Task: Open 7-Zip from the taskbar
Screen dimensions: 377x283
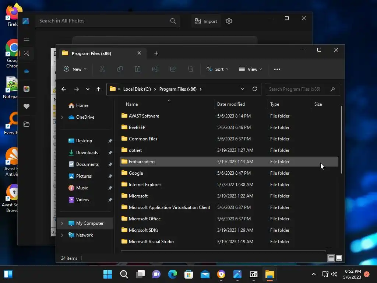Action: click(254, 274)
